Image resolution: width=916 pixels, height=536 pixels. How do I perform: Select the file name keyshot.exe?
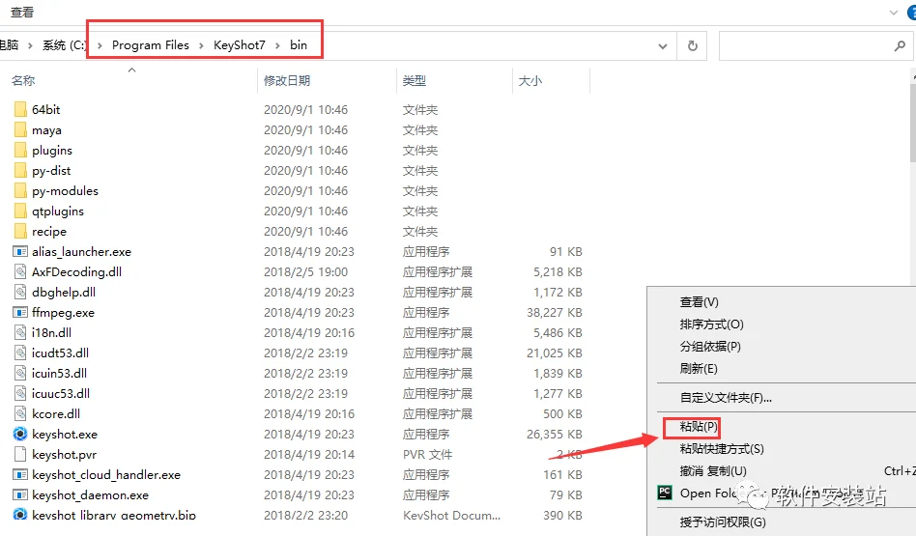point(65,434)
